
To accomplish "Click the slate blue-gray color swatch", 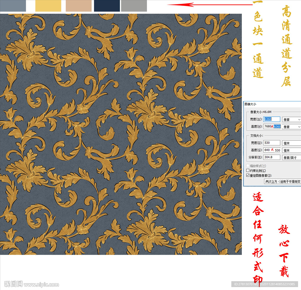I will [13, 6].
